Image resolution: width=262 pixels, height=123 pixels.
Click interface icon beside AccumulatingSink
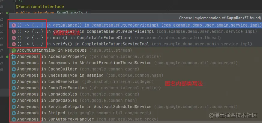[14, 50]
